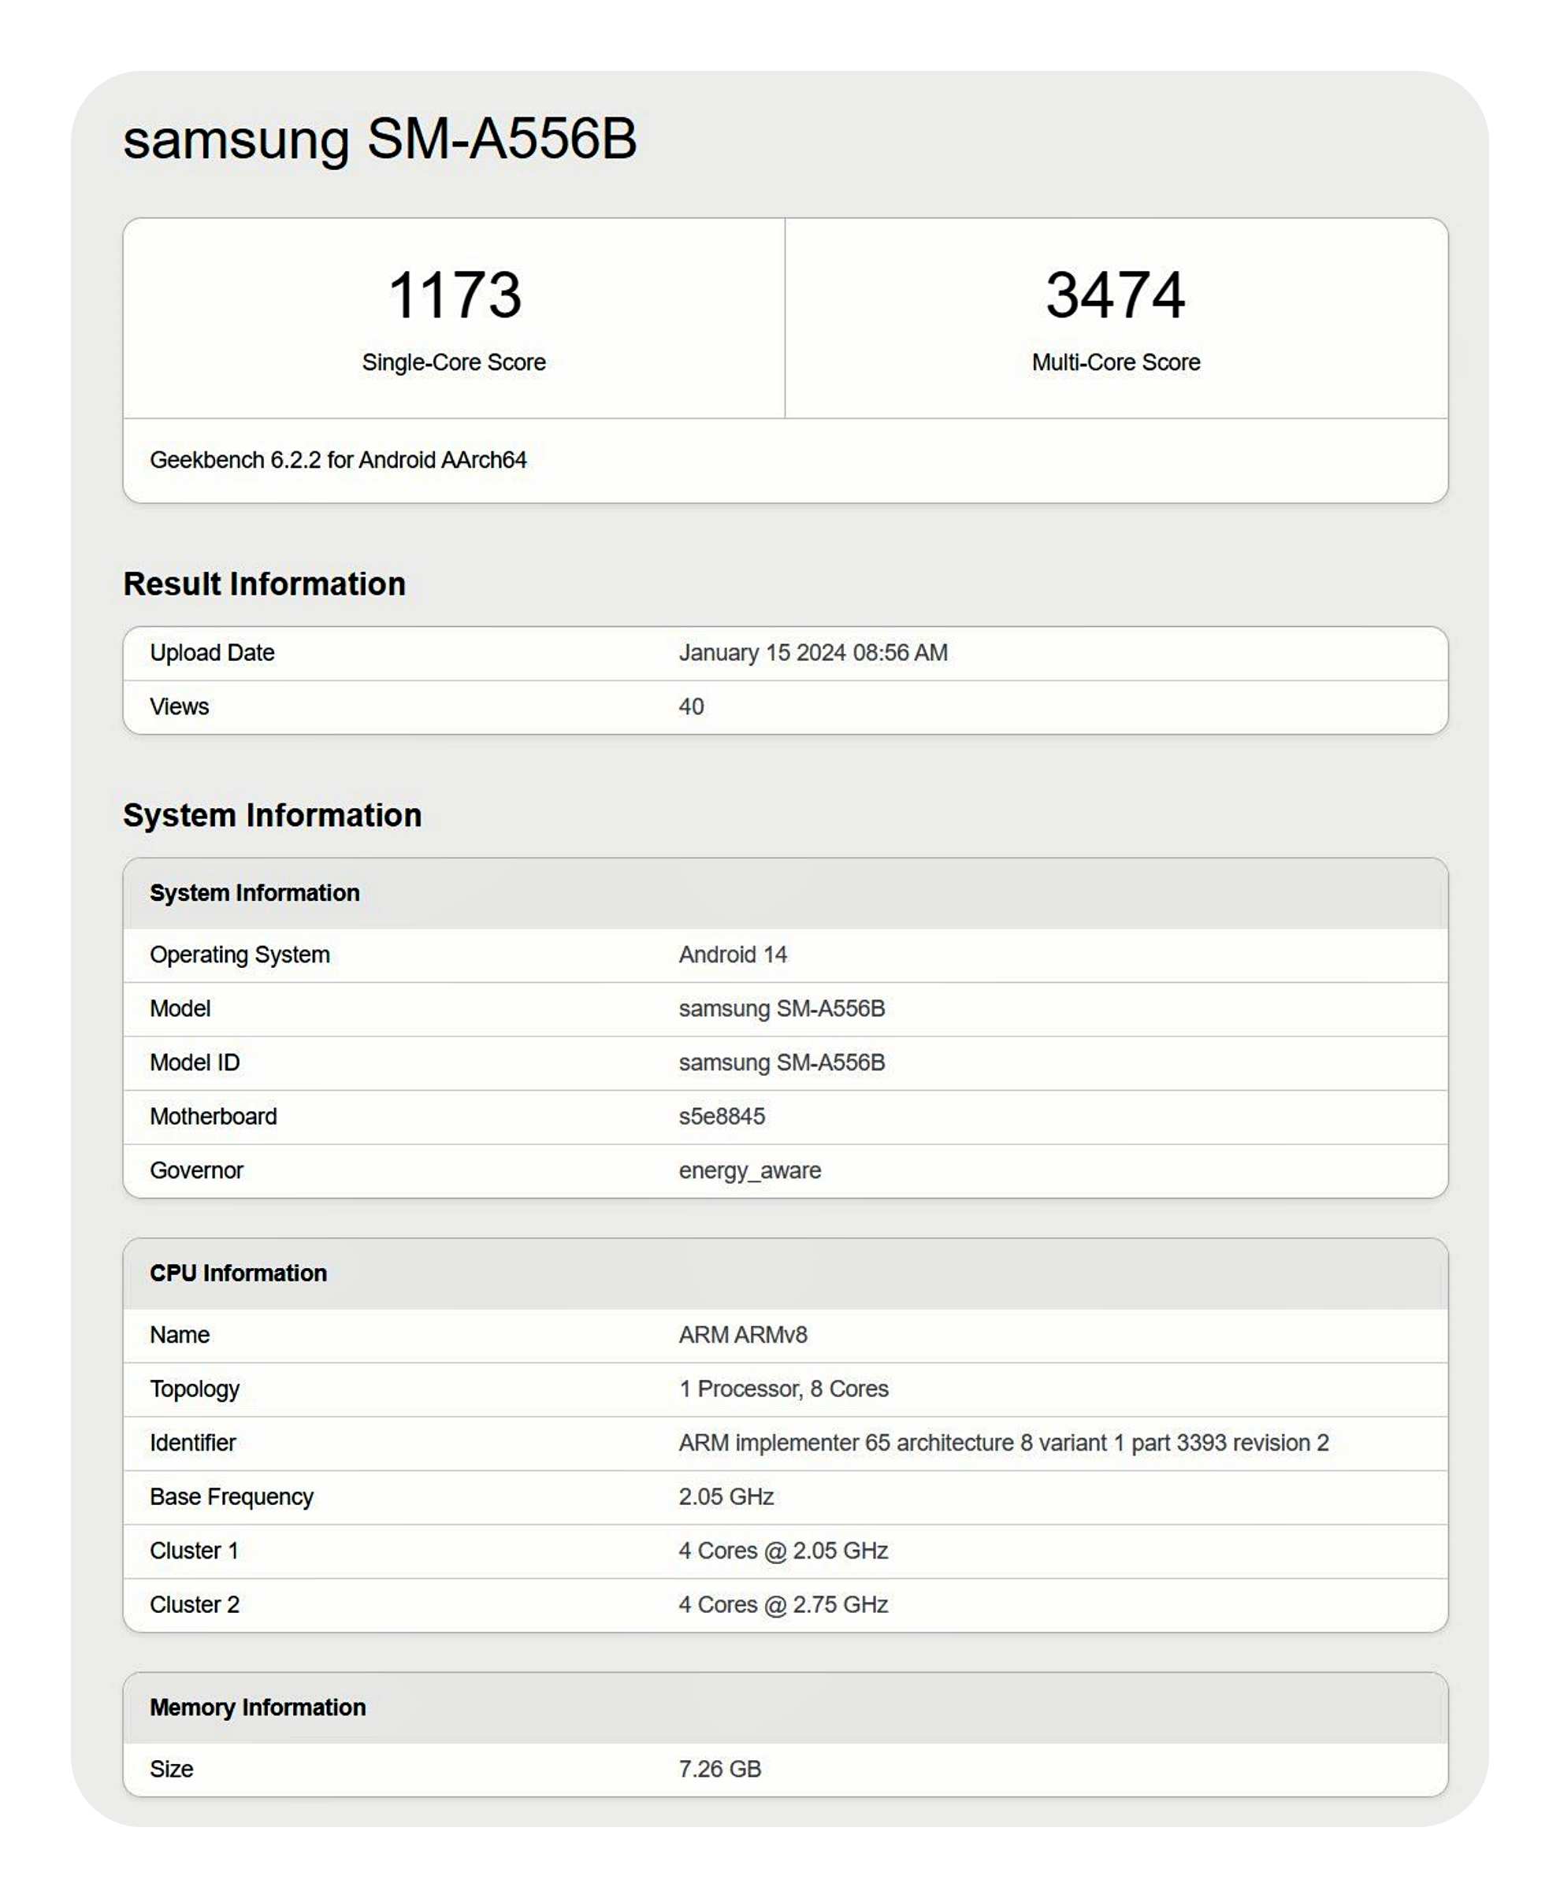Click the Views count 40
Viewport: 1560px width, 1898px height.
click(691, 707)
